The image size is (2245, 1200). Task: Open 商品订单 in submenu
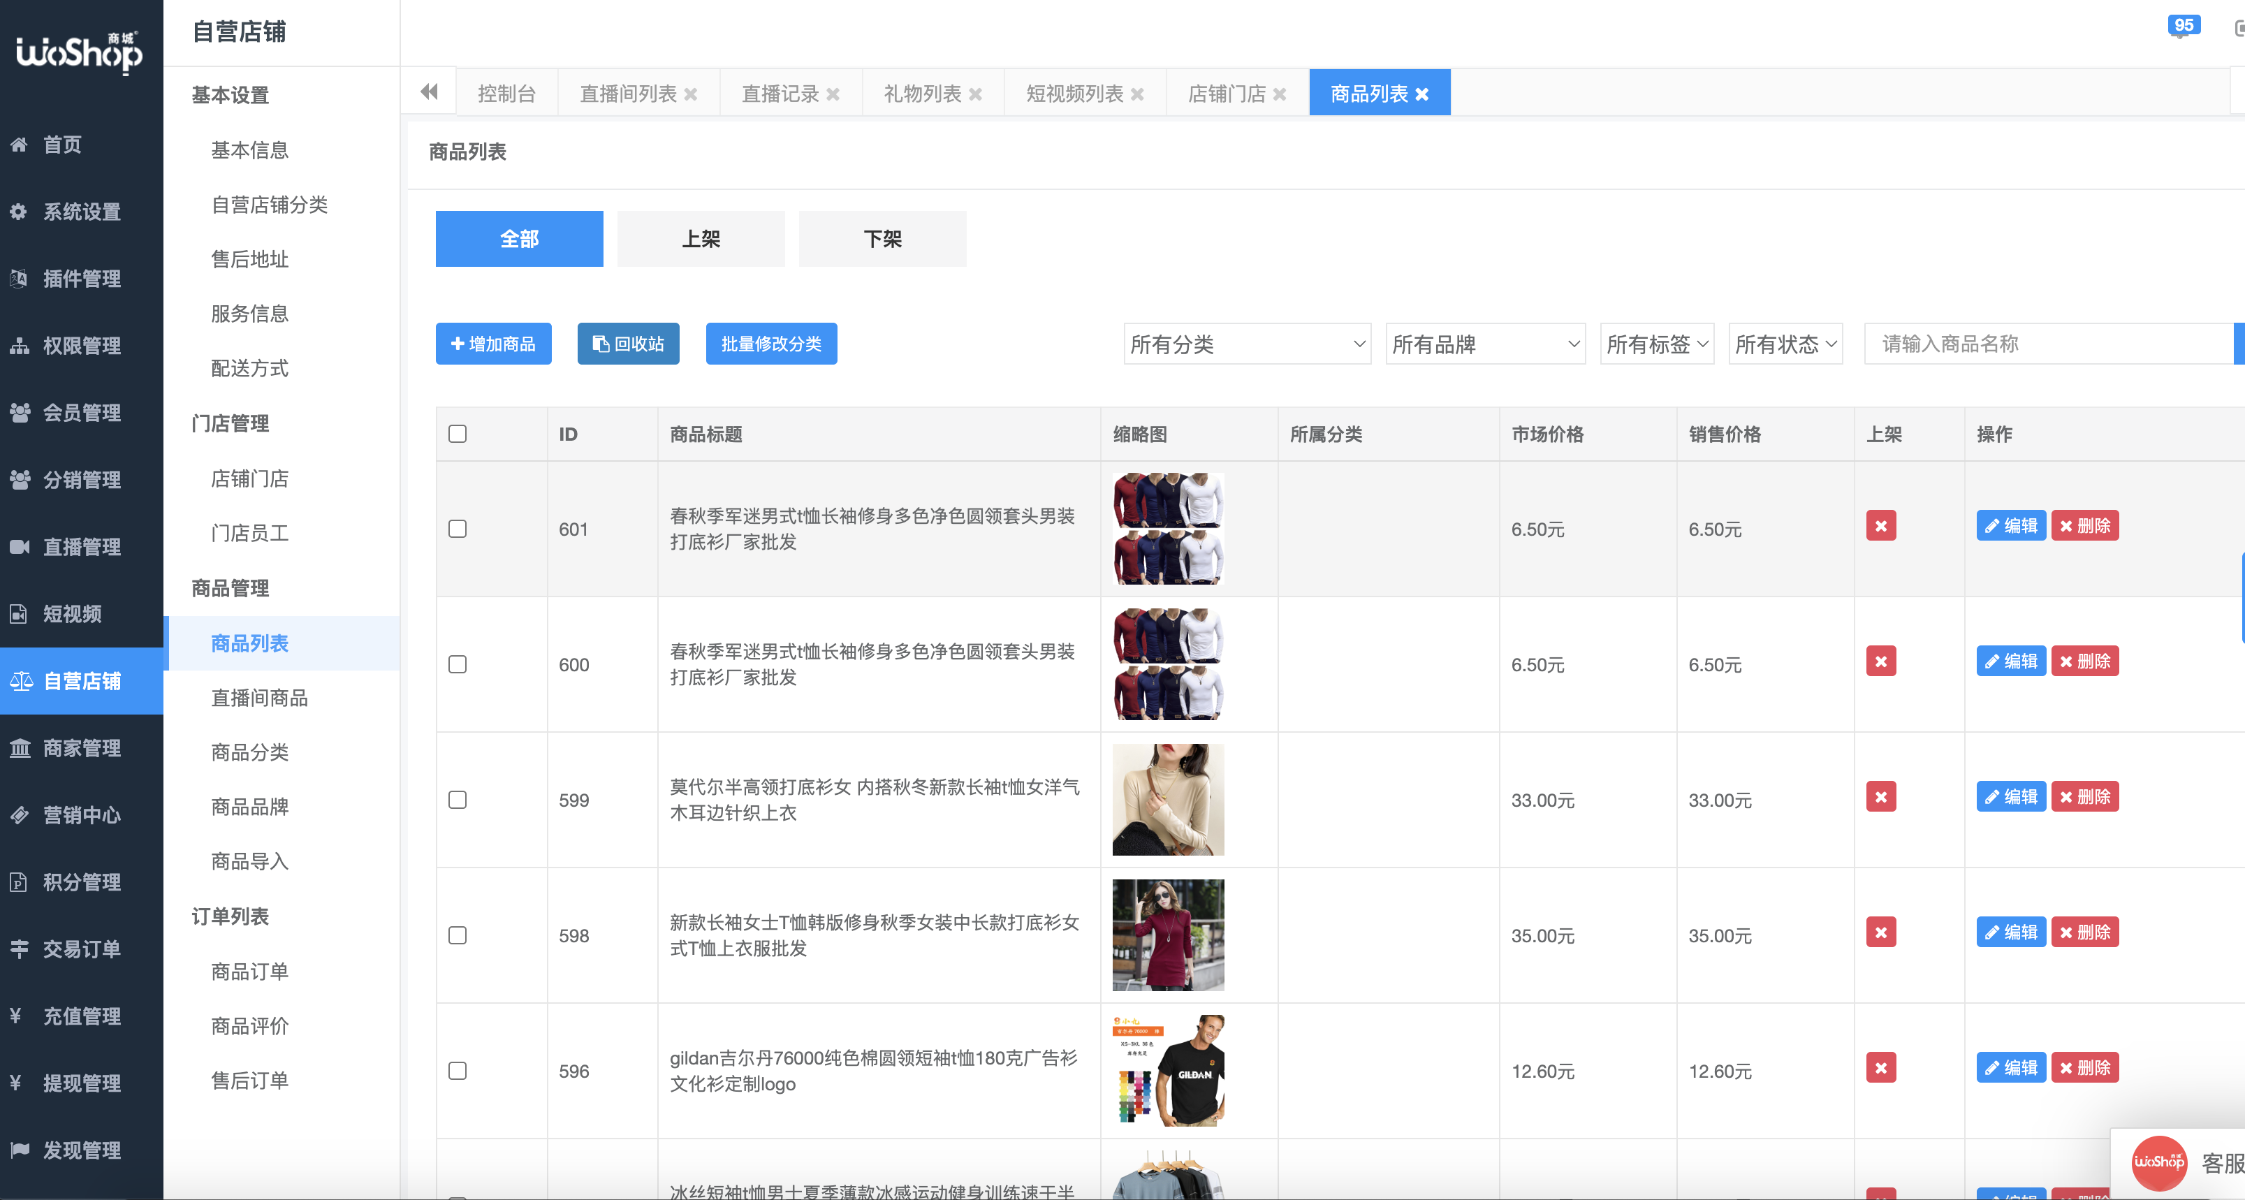click(x=249, y=972)
